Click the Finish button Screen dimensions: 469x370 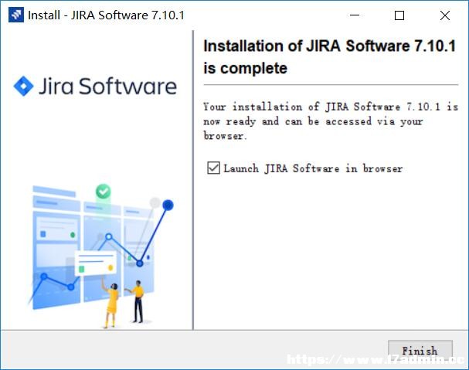click(x=420, y=351)
